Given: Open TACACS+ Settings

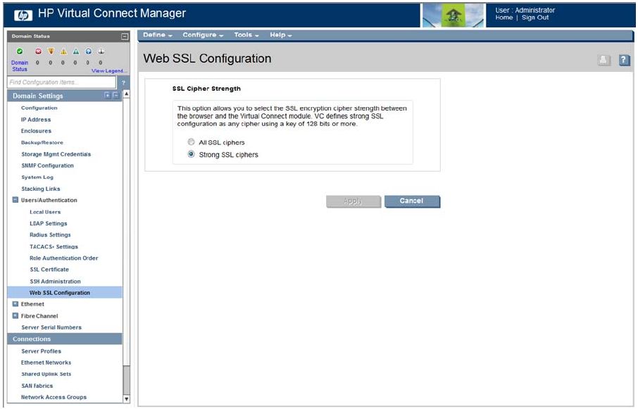Looking at the screenshot, I should (54, 247).
